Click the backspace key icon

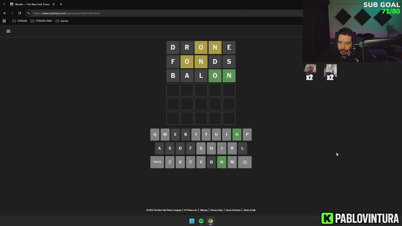click(x=245, y=162)
